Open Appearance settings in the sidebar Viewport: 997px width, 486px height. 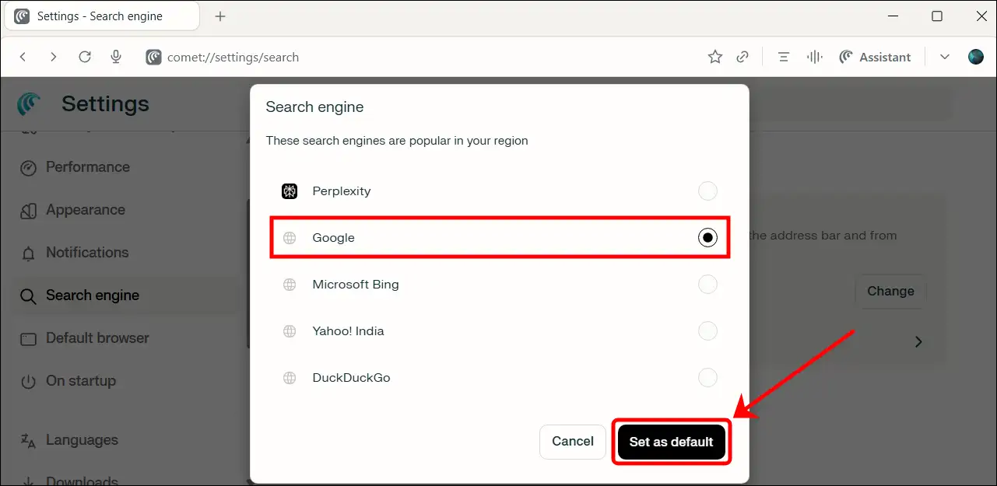[x=85, y=210]
